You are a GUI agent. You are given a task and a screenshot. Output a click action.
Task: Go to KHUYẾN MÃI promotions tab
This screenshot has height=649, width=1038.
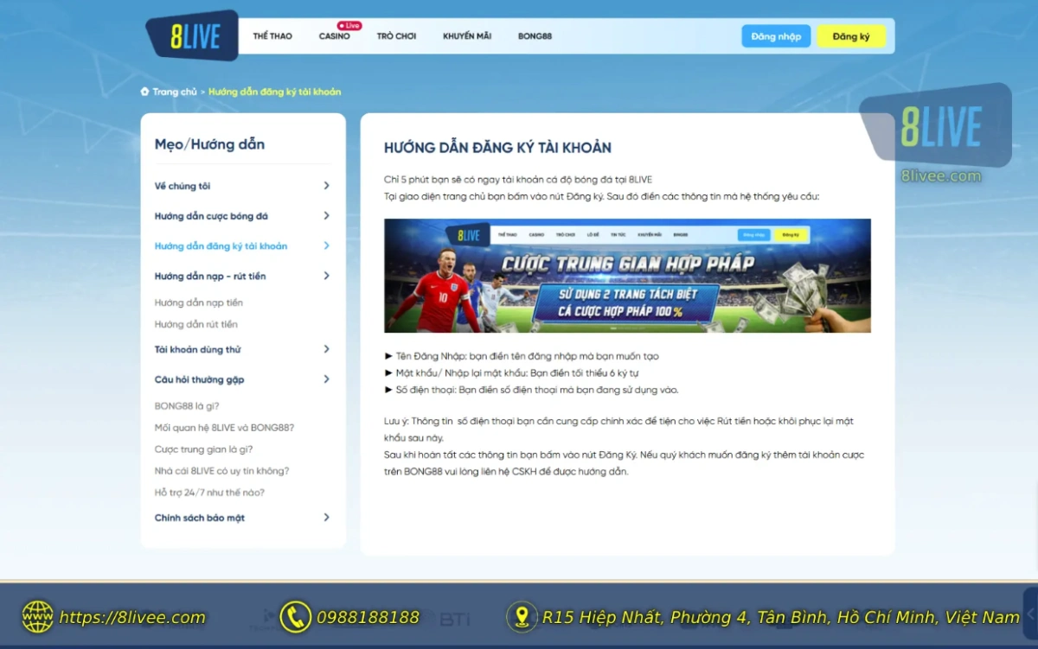tap(467, 36)
